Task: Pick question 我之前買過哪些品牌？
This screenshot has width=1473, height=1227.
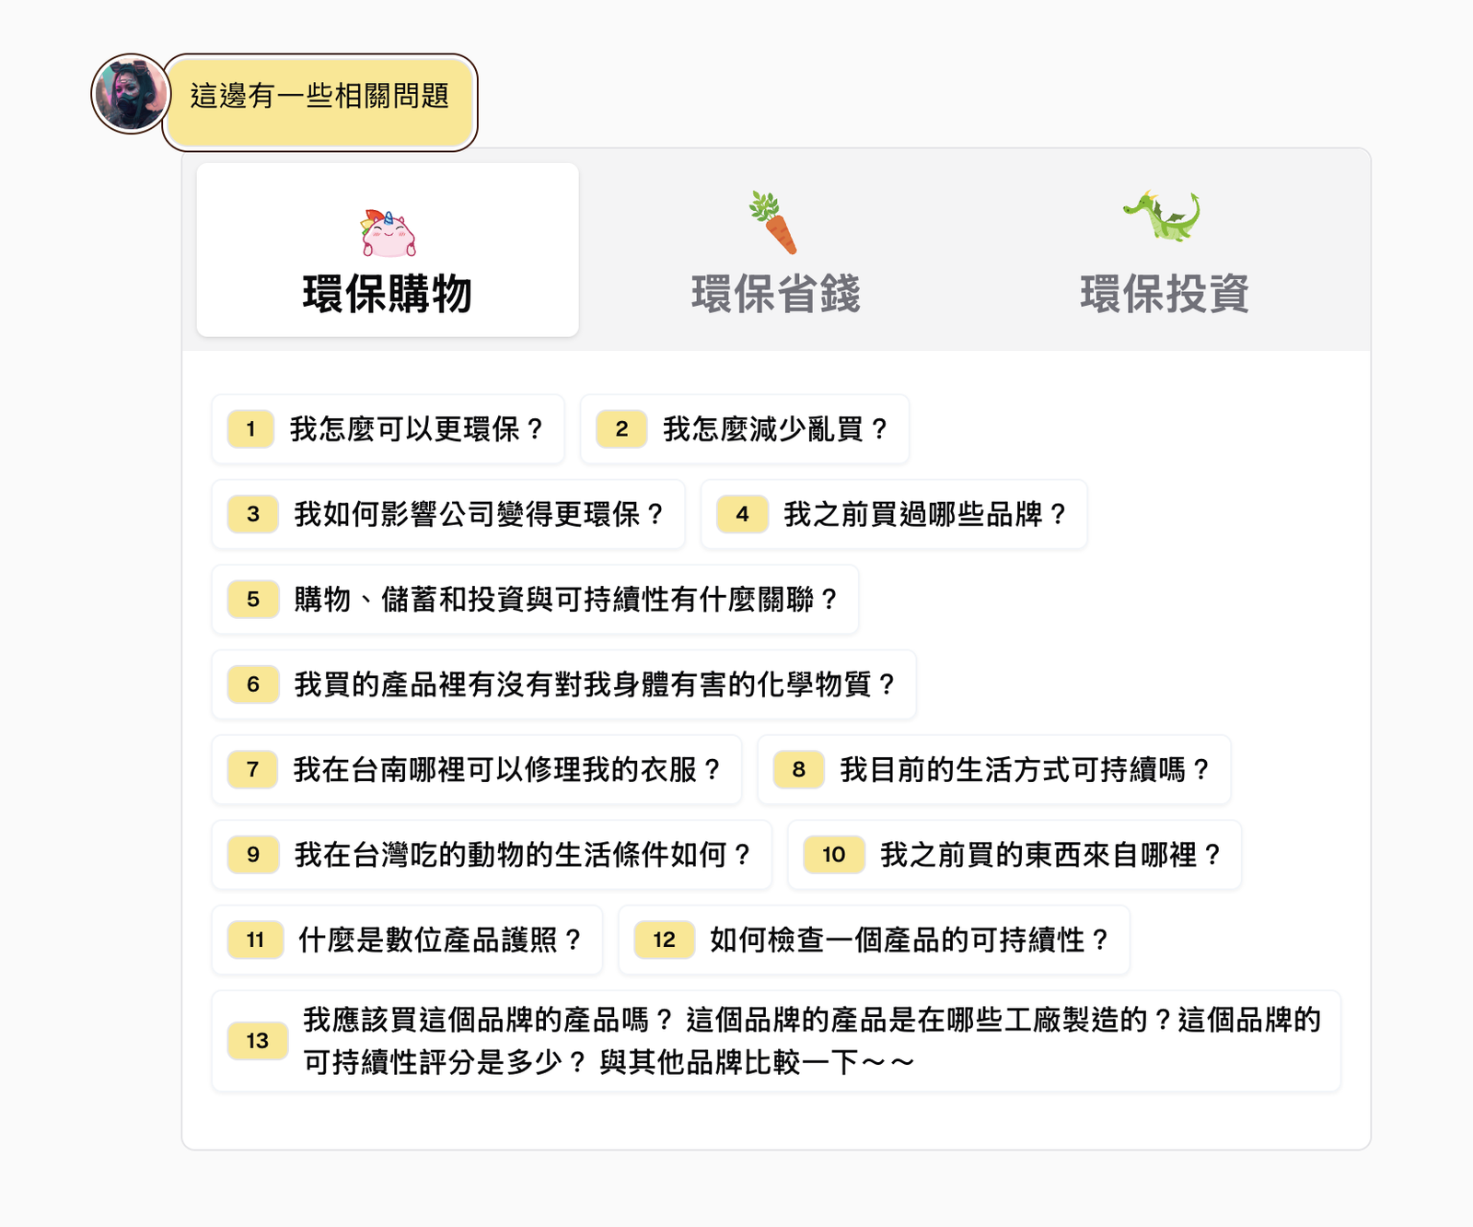Action: (894, 514)
